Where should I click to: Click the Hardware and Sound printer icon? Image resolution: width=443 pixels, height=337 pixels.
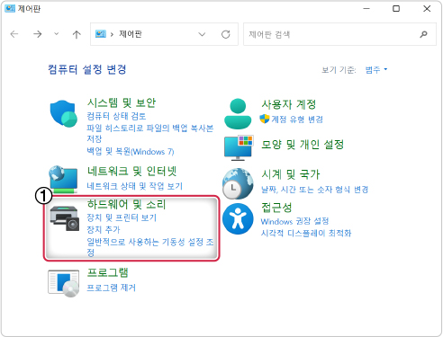pos(65,218)
